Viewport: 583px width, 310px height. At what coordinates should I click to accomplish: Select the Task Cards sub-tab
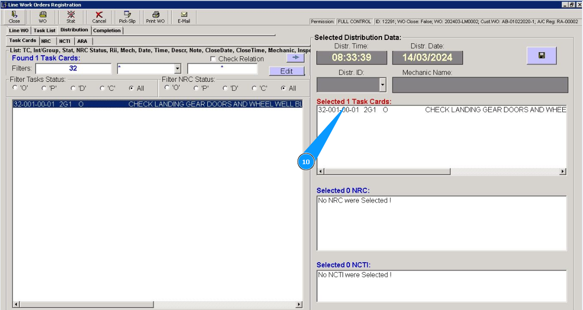click(x=23, y=40)
